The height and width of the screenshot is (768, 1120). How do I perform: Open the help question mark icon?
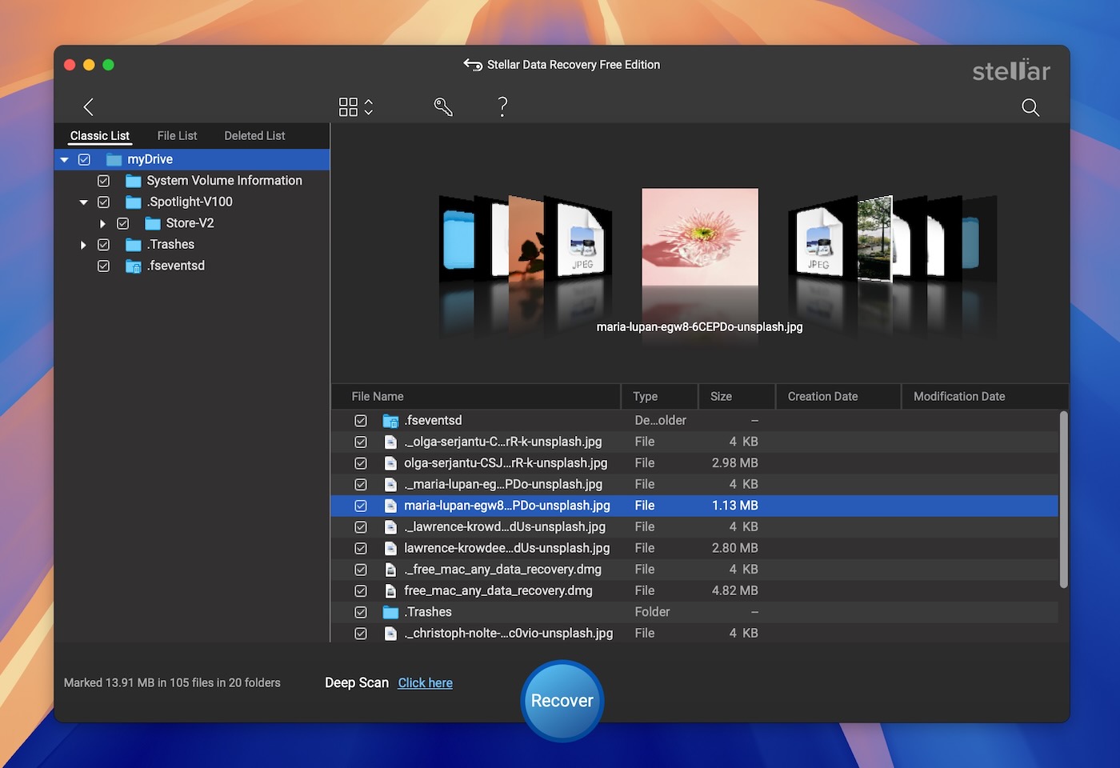point(502,106)
